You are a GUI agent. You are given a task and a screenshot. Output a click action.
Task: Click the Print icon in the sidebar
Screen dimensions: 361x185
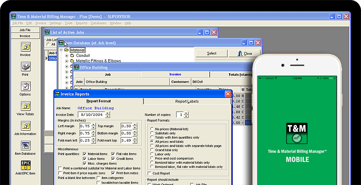25,67
